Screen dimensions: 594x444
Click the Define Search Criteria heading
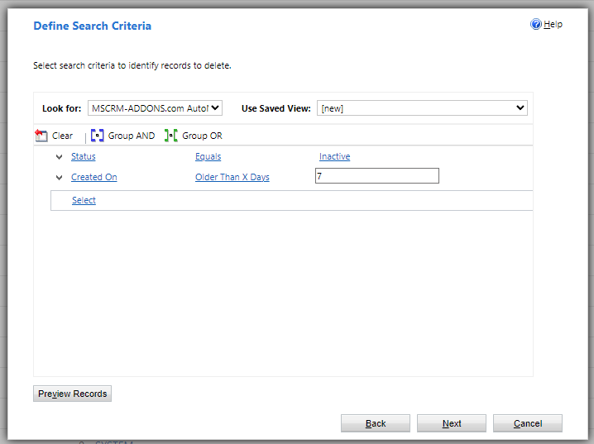(x=93, y=26)
